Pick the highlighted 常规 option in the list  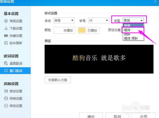(x=133, y=25)
